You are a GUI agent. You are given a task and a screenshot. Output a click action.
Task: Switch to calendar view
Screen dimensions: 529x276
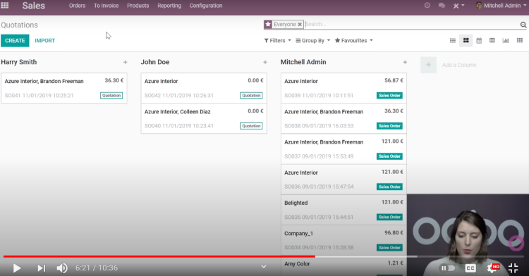coord(479,40)
